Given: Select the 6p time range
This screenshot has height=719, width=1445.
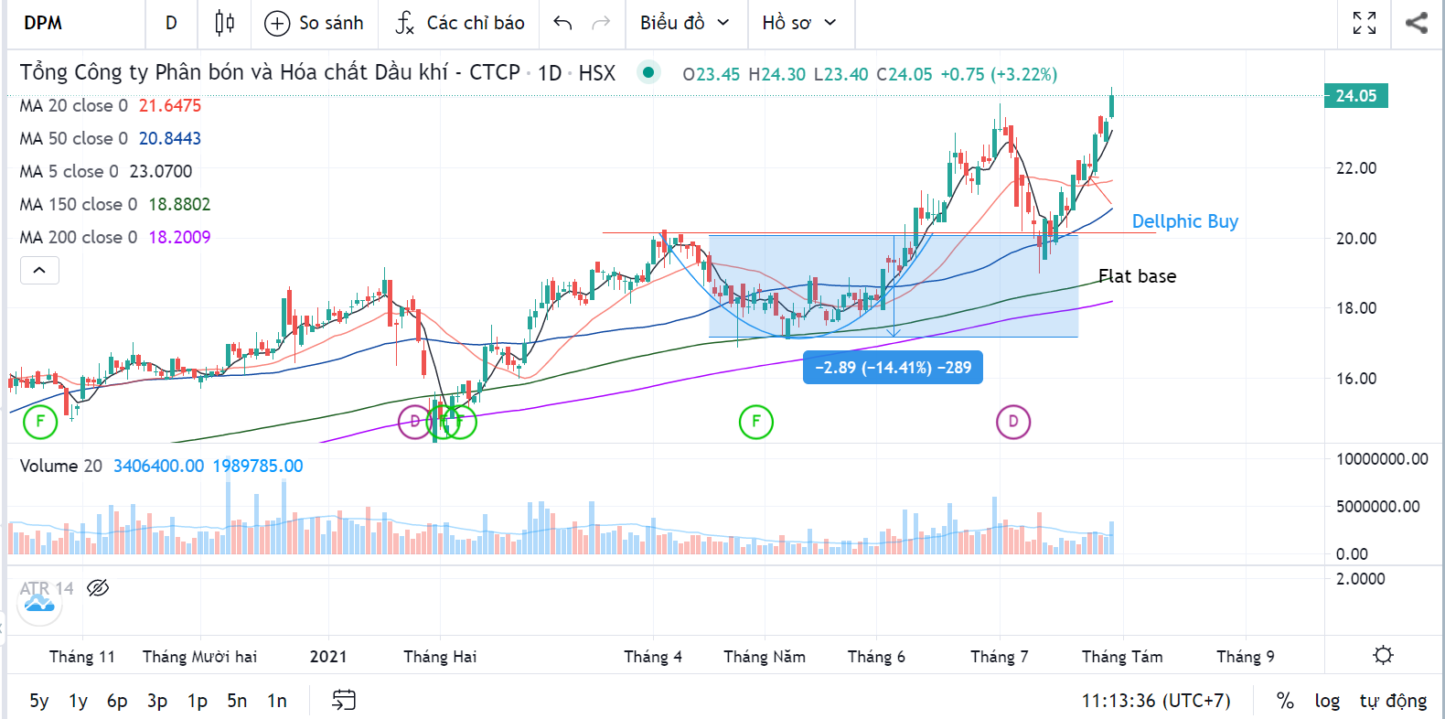Looking at the screenshot, I should [x=117, y=701].
